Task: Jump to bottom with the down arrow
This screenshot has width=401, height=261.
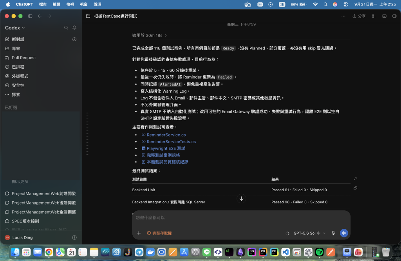Action: click(x=241, y=199)
